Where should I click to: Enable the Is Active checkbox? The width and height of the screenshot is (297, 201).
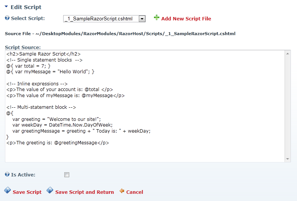coord(67,175)
